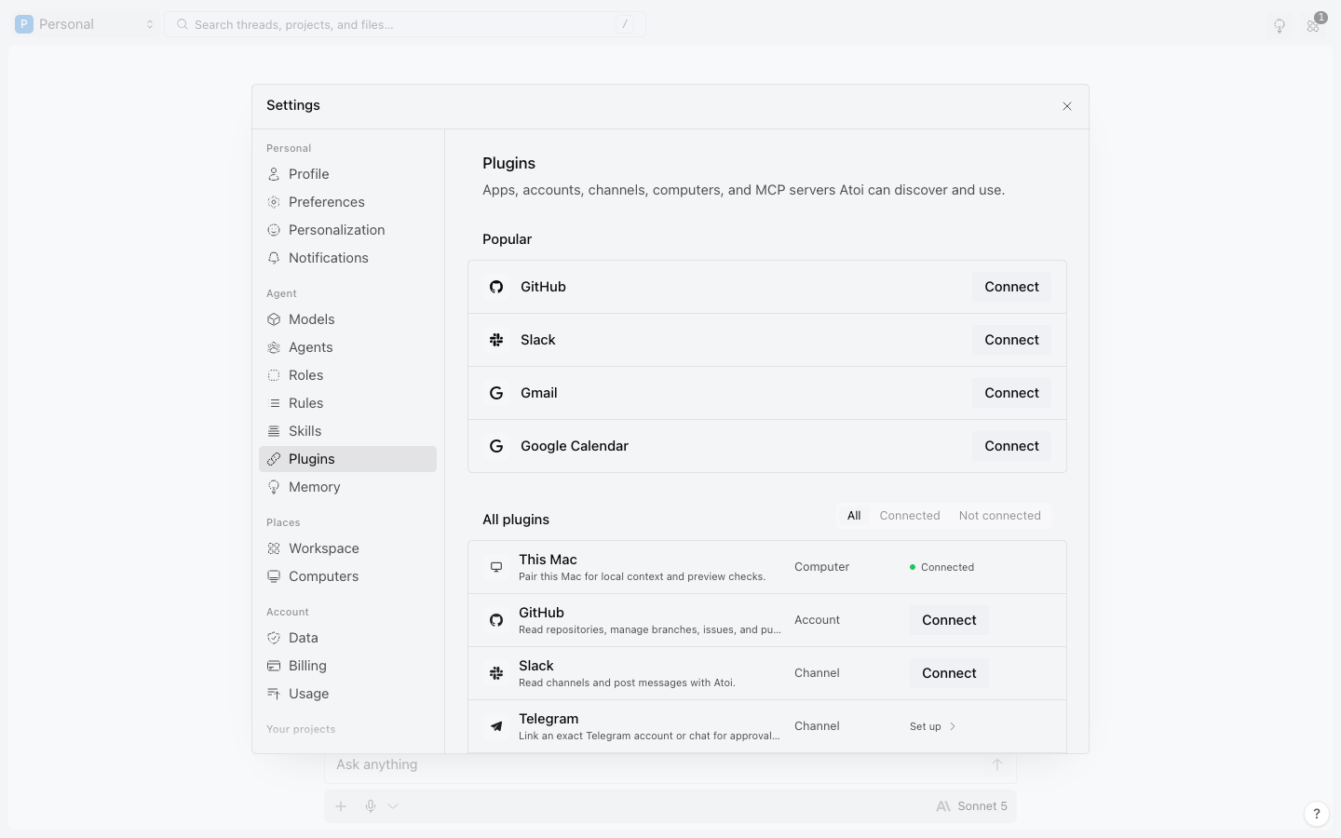The image size is (1341, 838).
Task: Click the Plugins link icon
Action: click(x=274, y=459)
